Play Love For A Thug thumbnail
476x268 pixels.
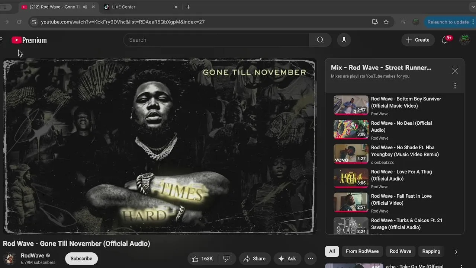[351, 178]
